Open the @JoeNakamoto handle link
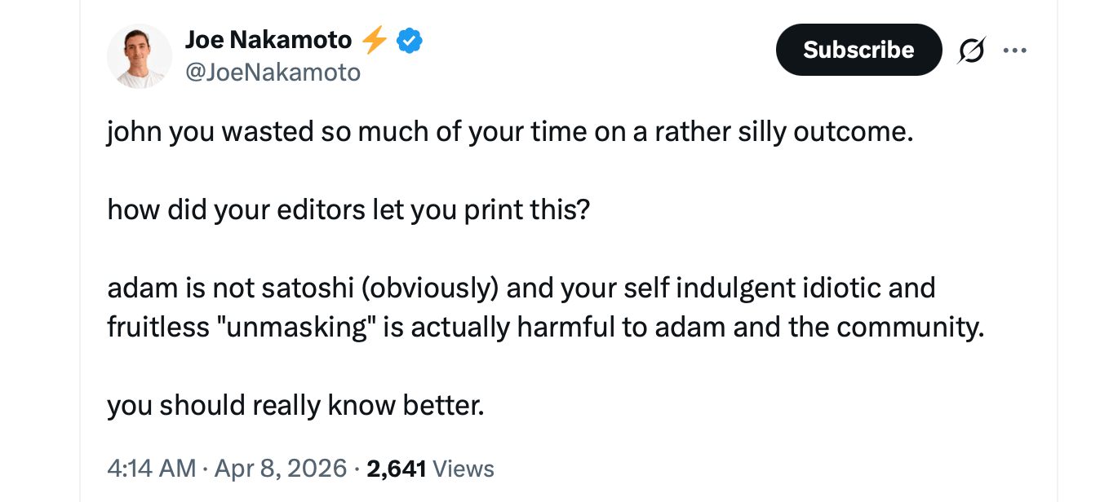 click(273, 73)
